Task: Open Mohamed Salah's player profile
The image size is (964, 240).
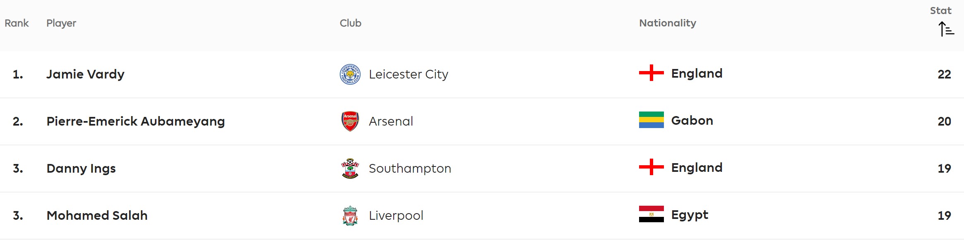Action: click(x=97, y=216)
